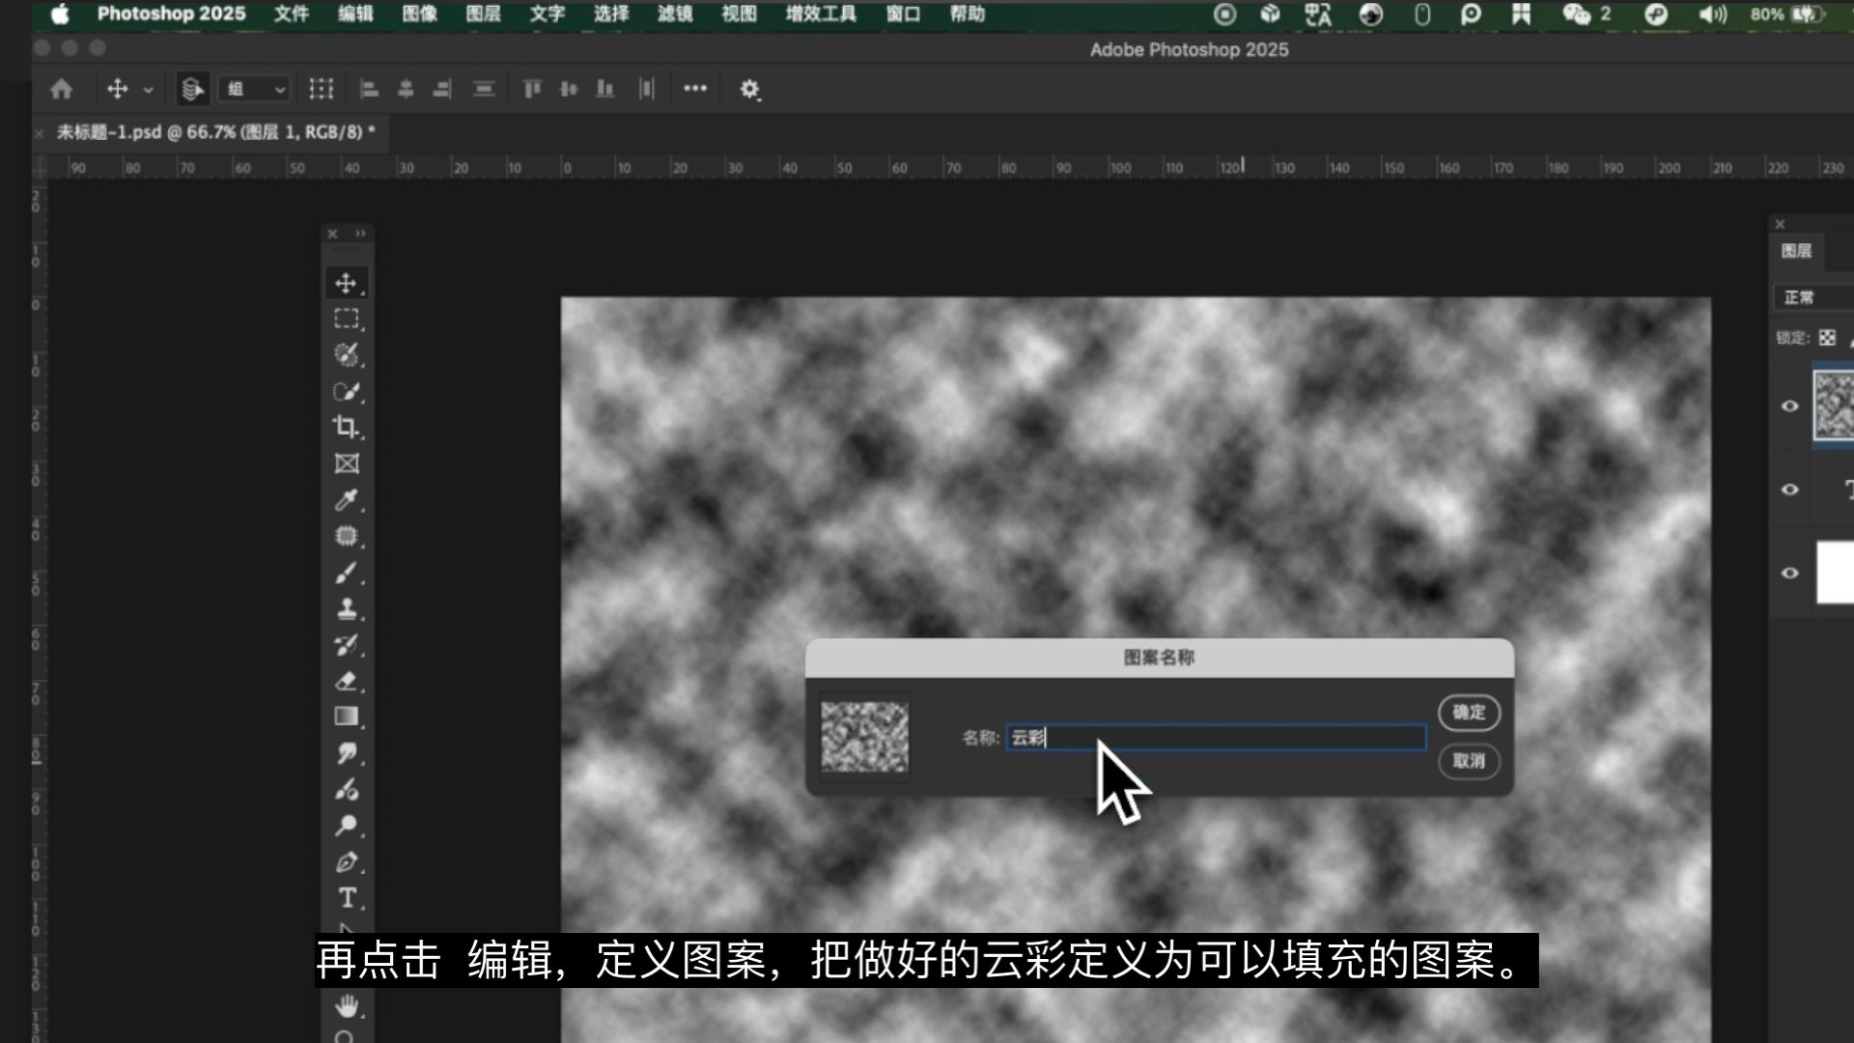Expand Move tool preset picker arrow
1854x1043 pixels.
pos(148,90)
